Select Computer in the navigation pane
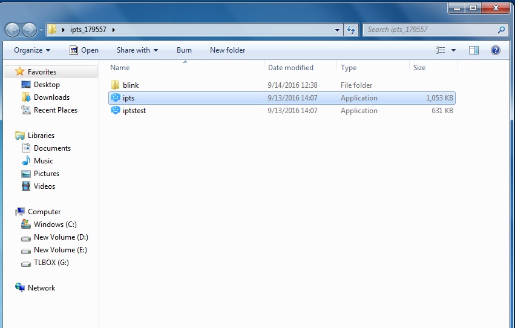Screen dimensions: 515x328 44,212
